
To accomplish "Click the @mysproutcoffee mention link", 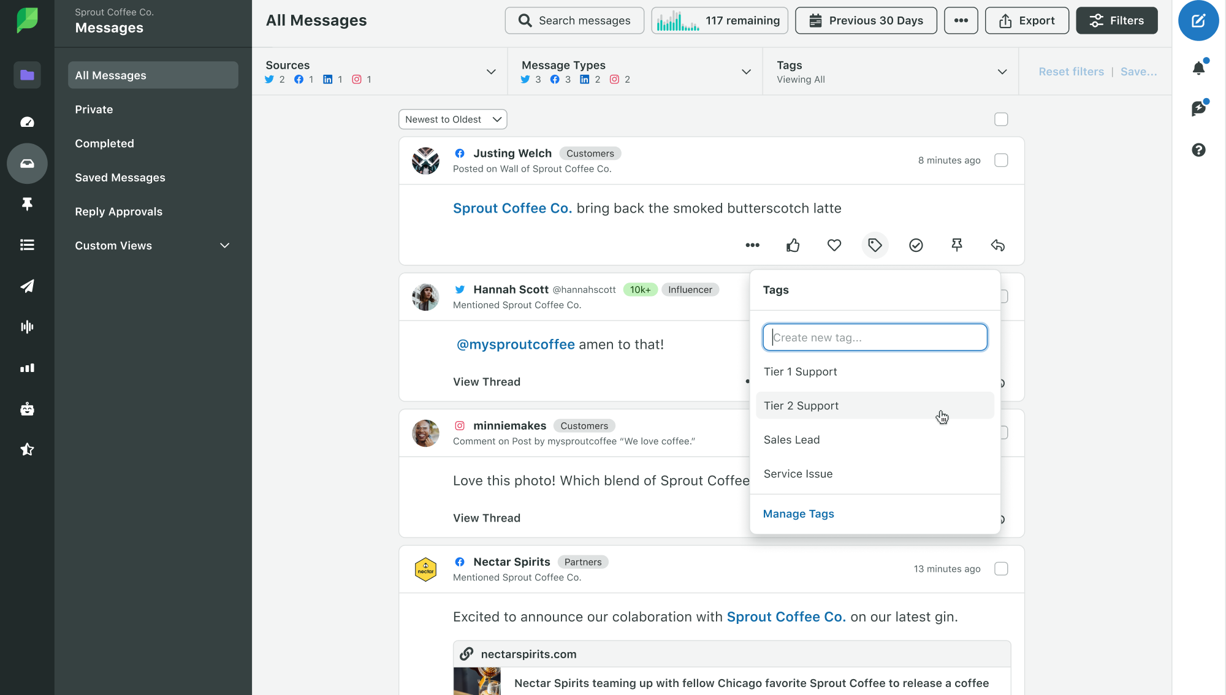I will coord(516,344).
